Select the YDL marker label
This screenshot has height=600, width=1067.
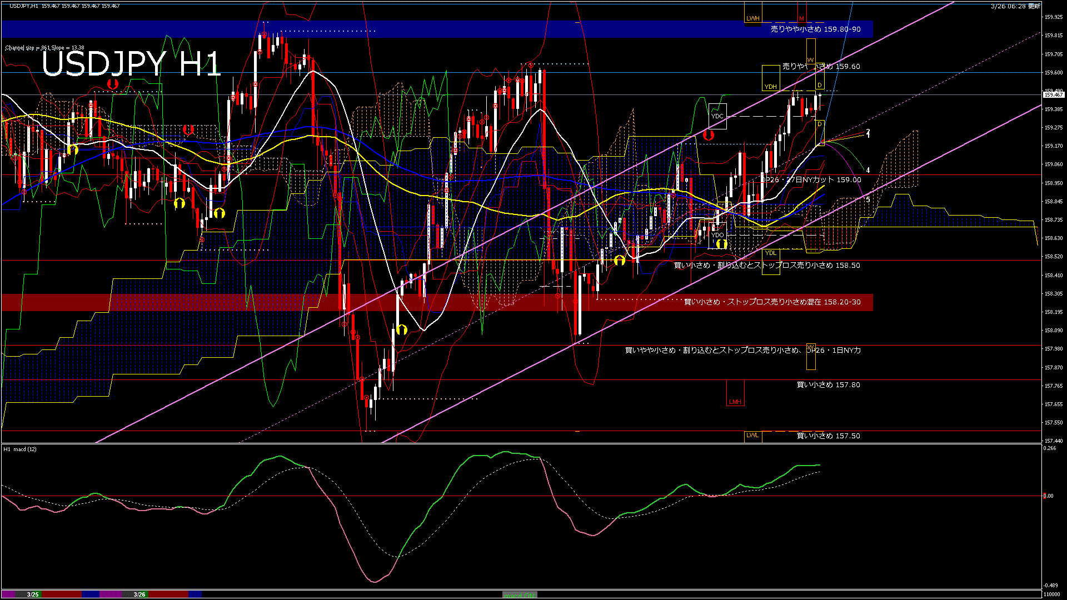click(x=770, y=253)
